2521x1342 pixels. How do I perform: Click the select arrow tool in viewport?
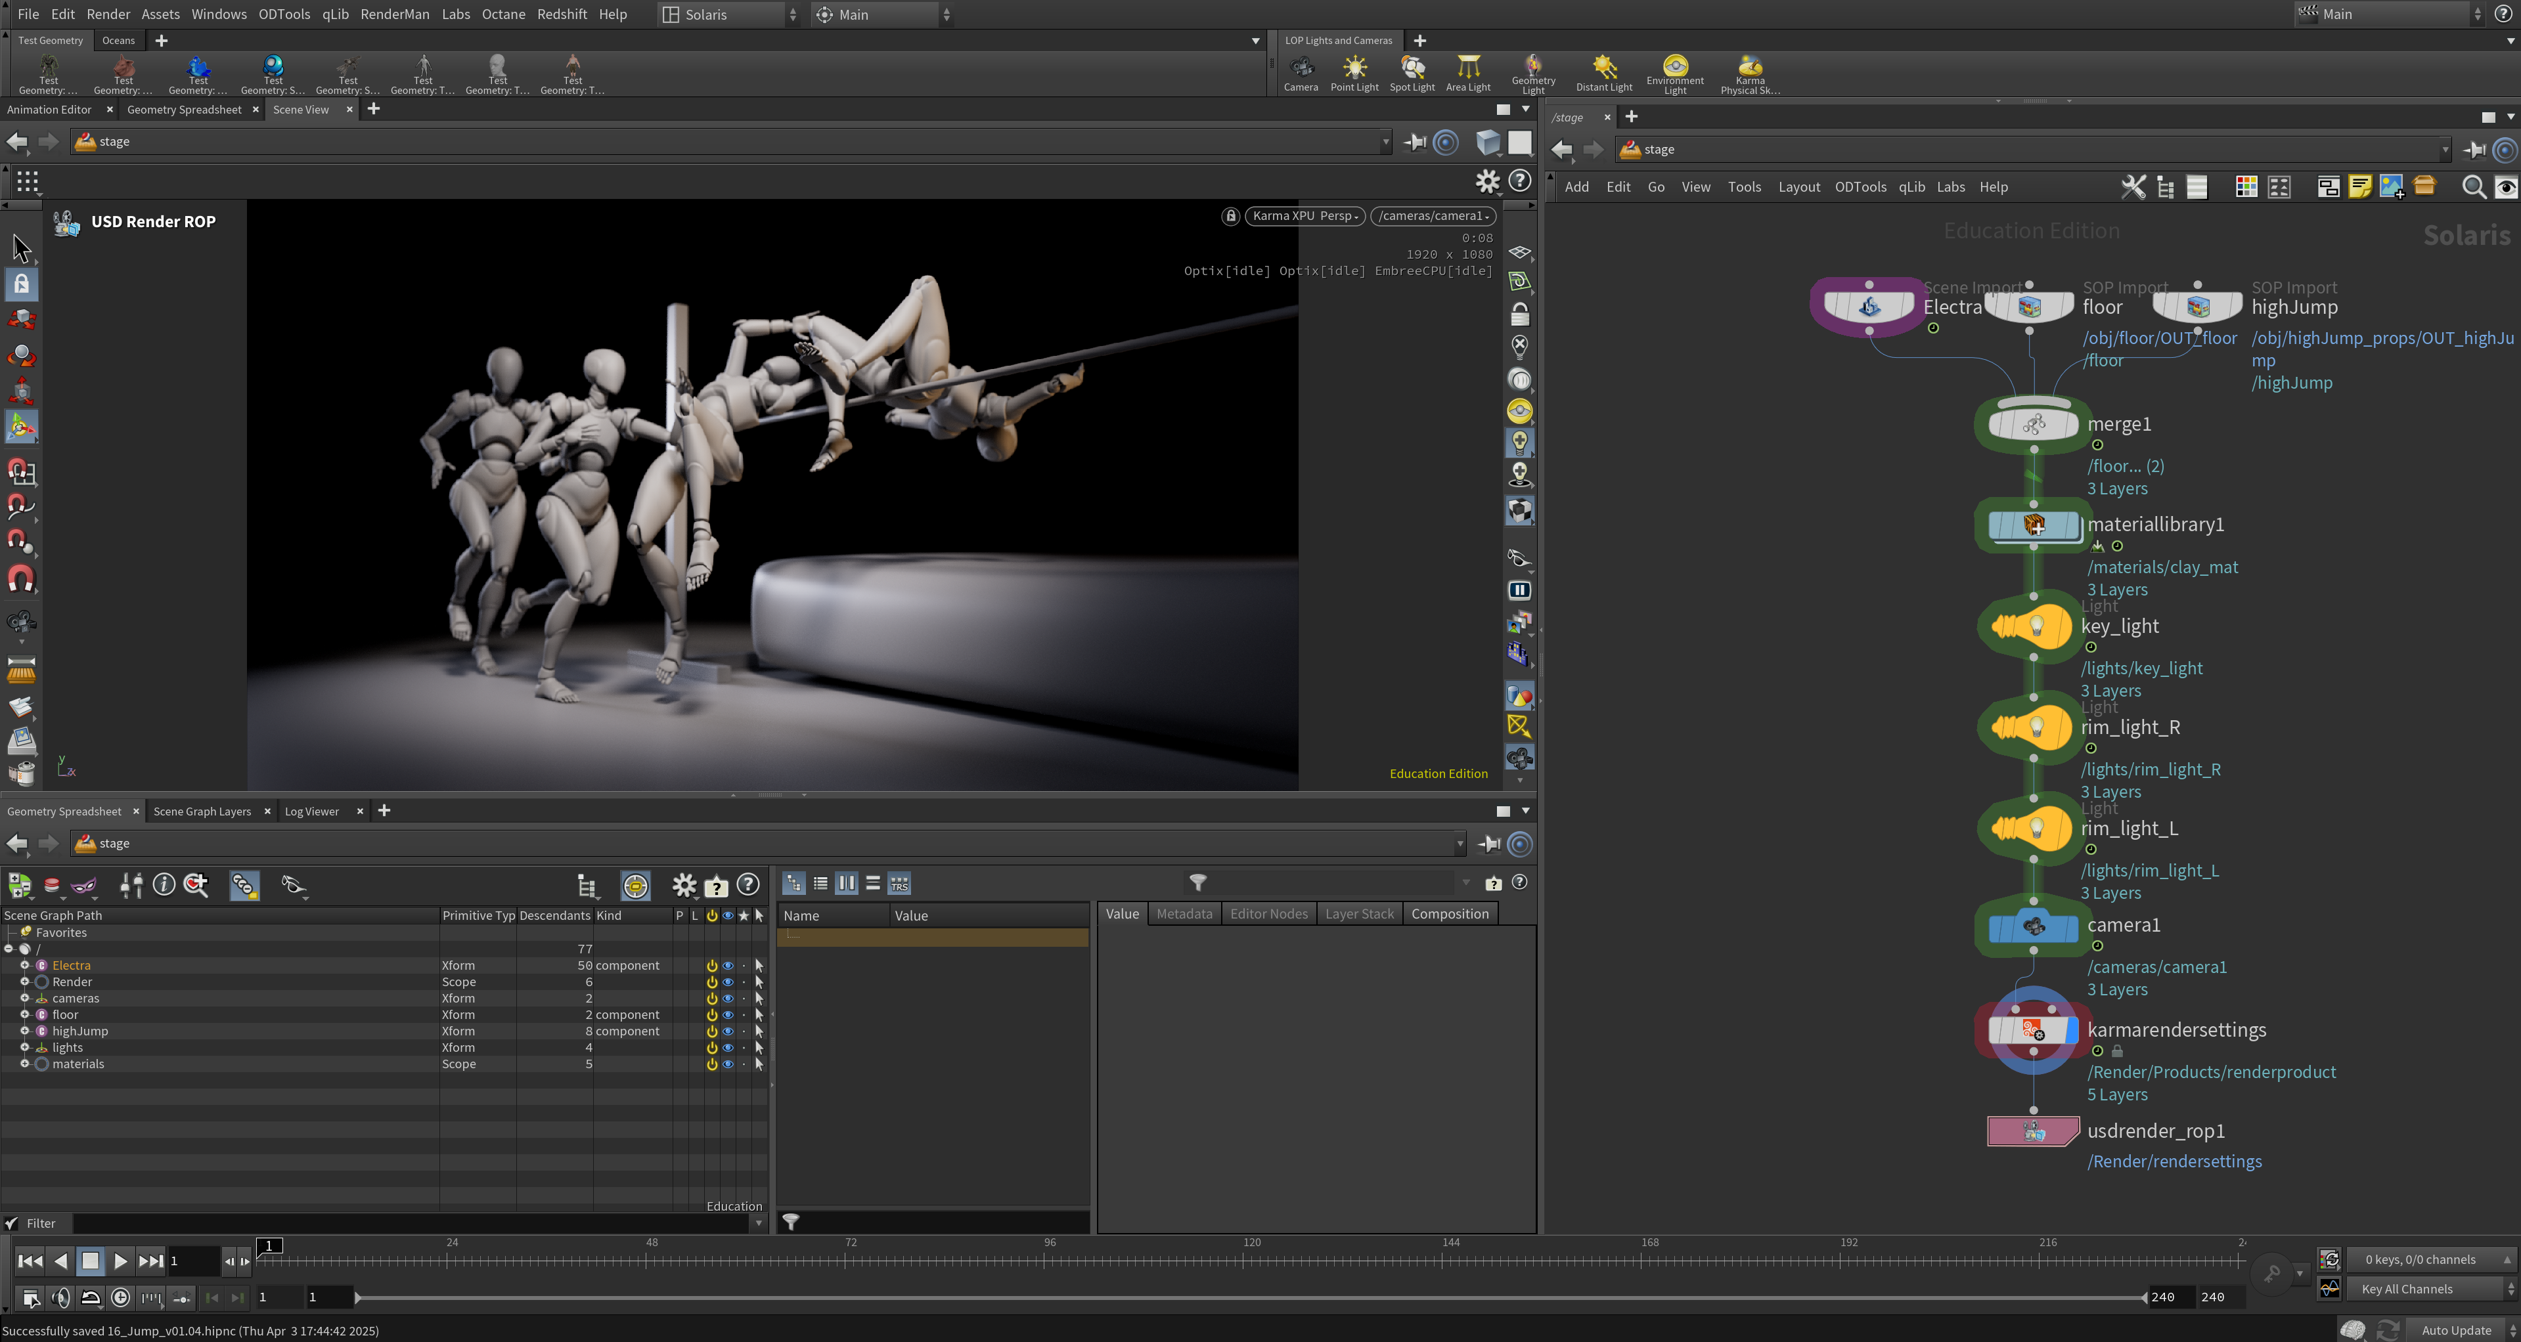[x=22, y=248]
